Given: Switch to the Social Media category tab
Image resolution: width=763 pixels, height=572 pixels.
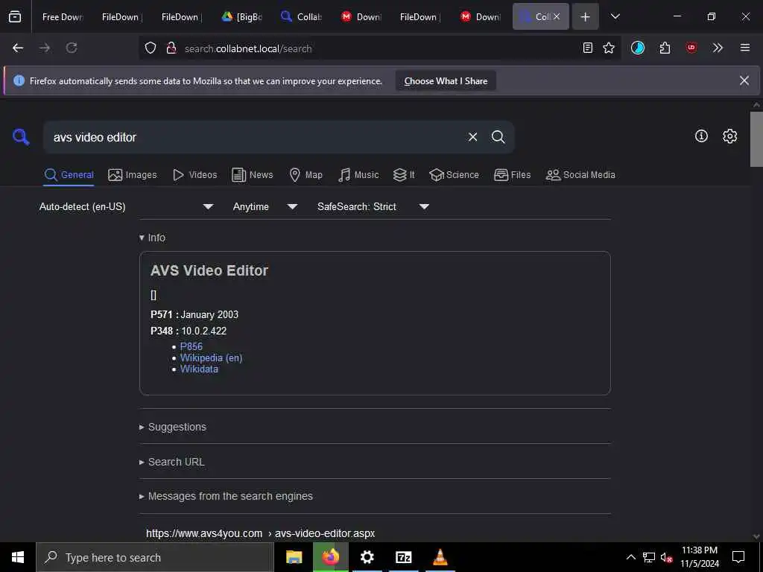Looking at the screenshot, I should (580, 175).
